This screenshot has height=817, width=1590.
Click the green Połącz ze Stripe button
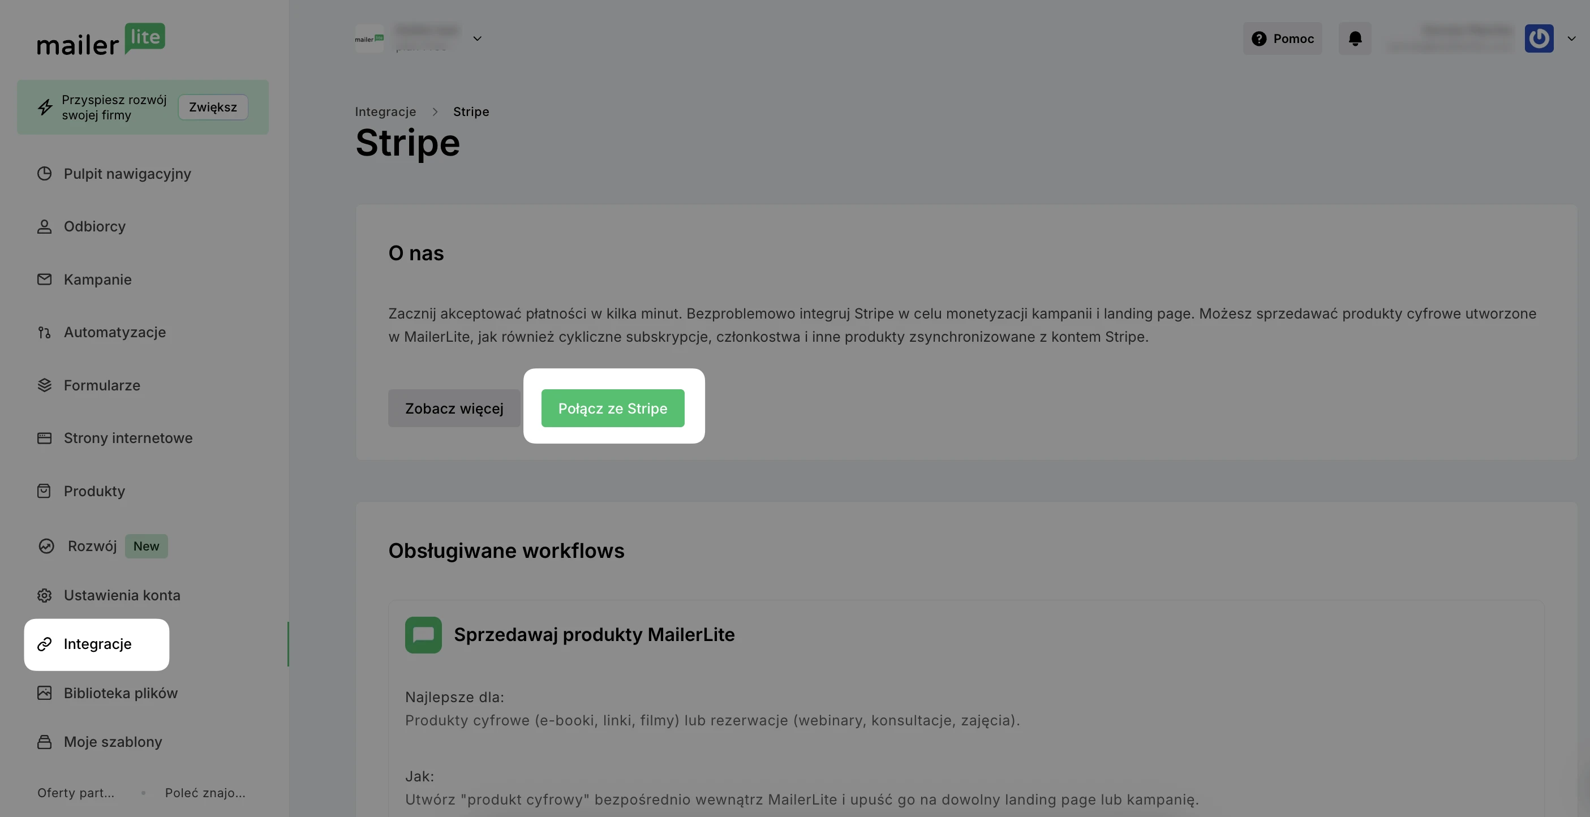tap(613, 408)
